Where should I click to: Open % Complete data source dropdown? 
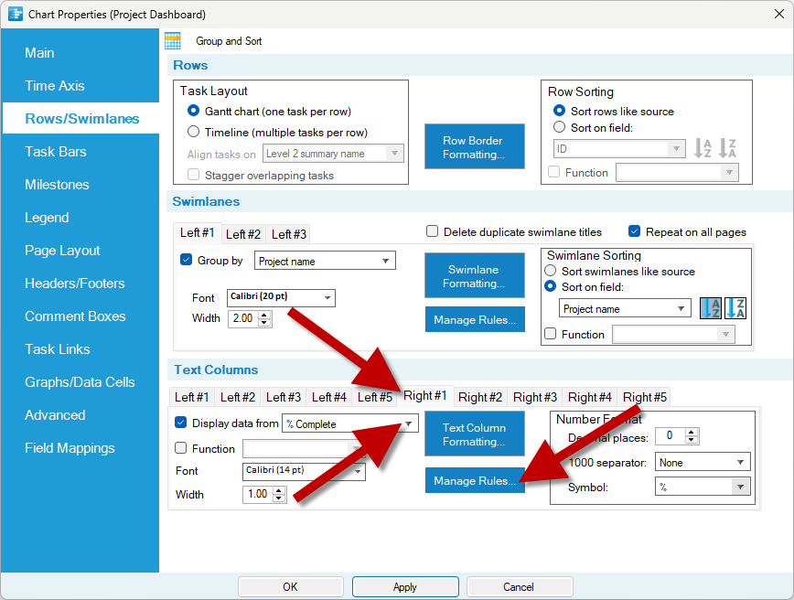[x=350, y=423]
